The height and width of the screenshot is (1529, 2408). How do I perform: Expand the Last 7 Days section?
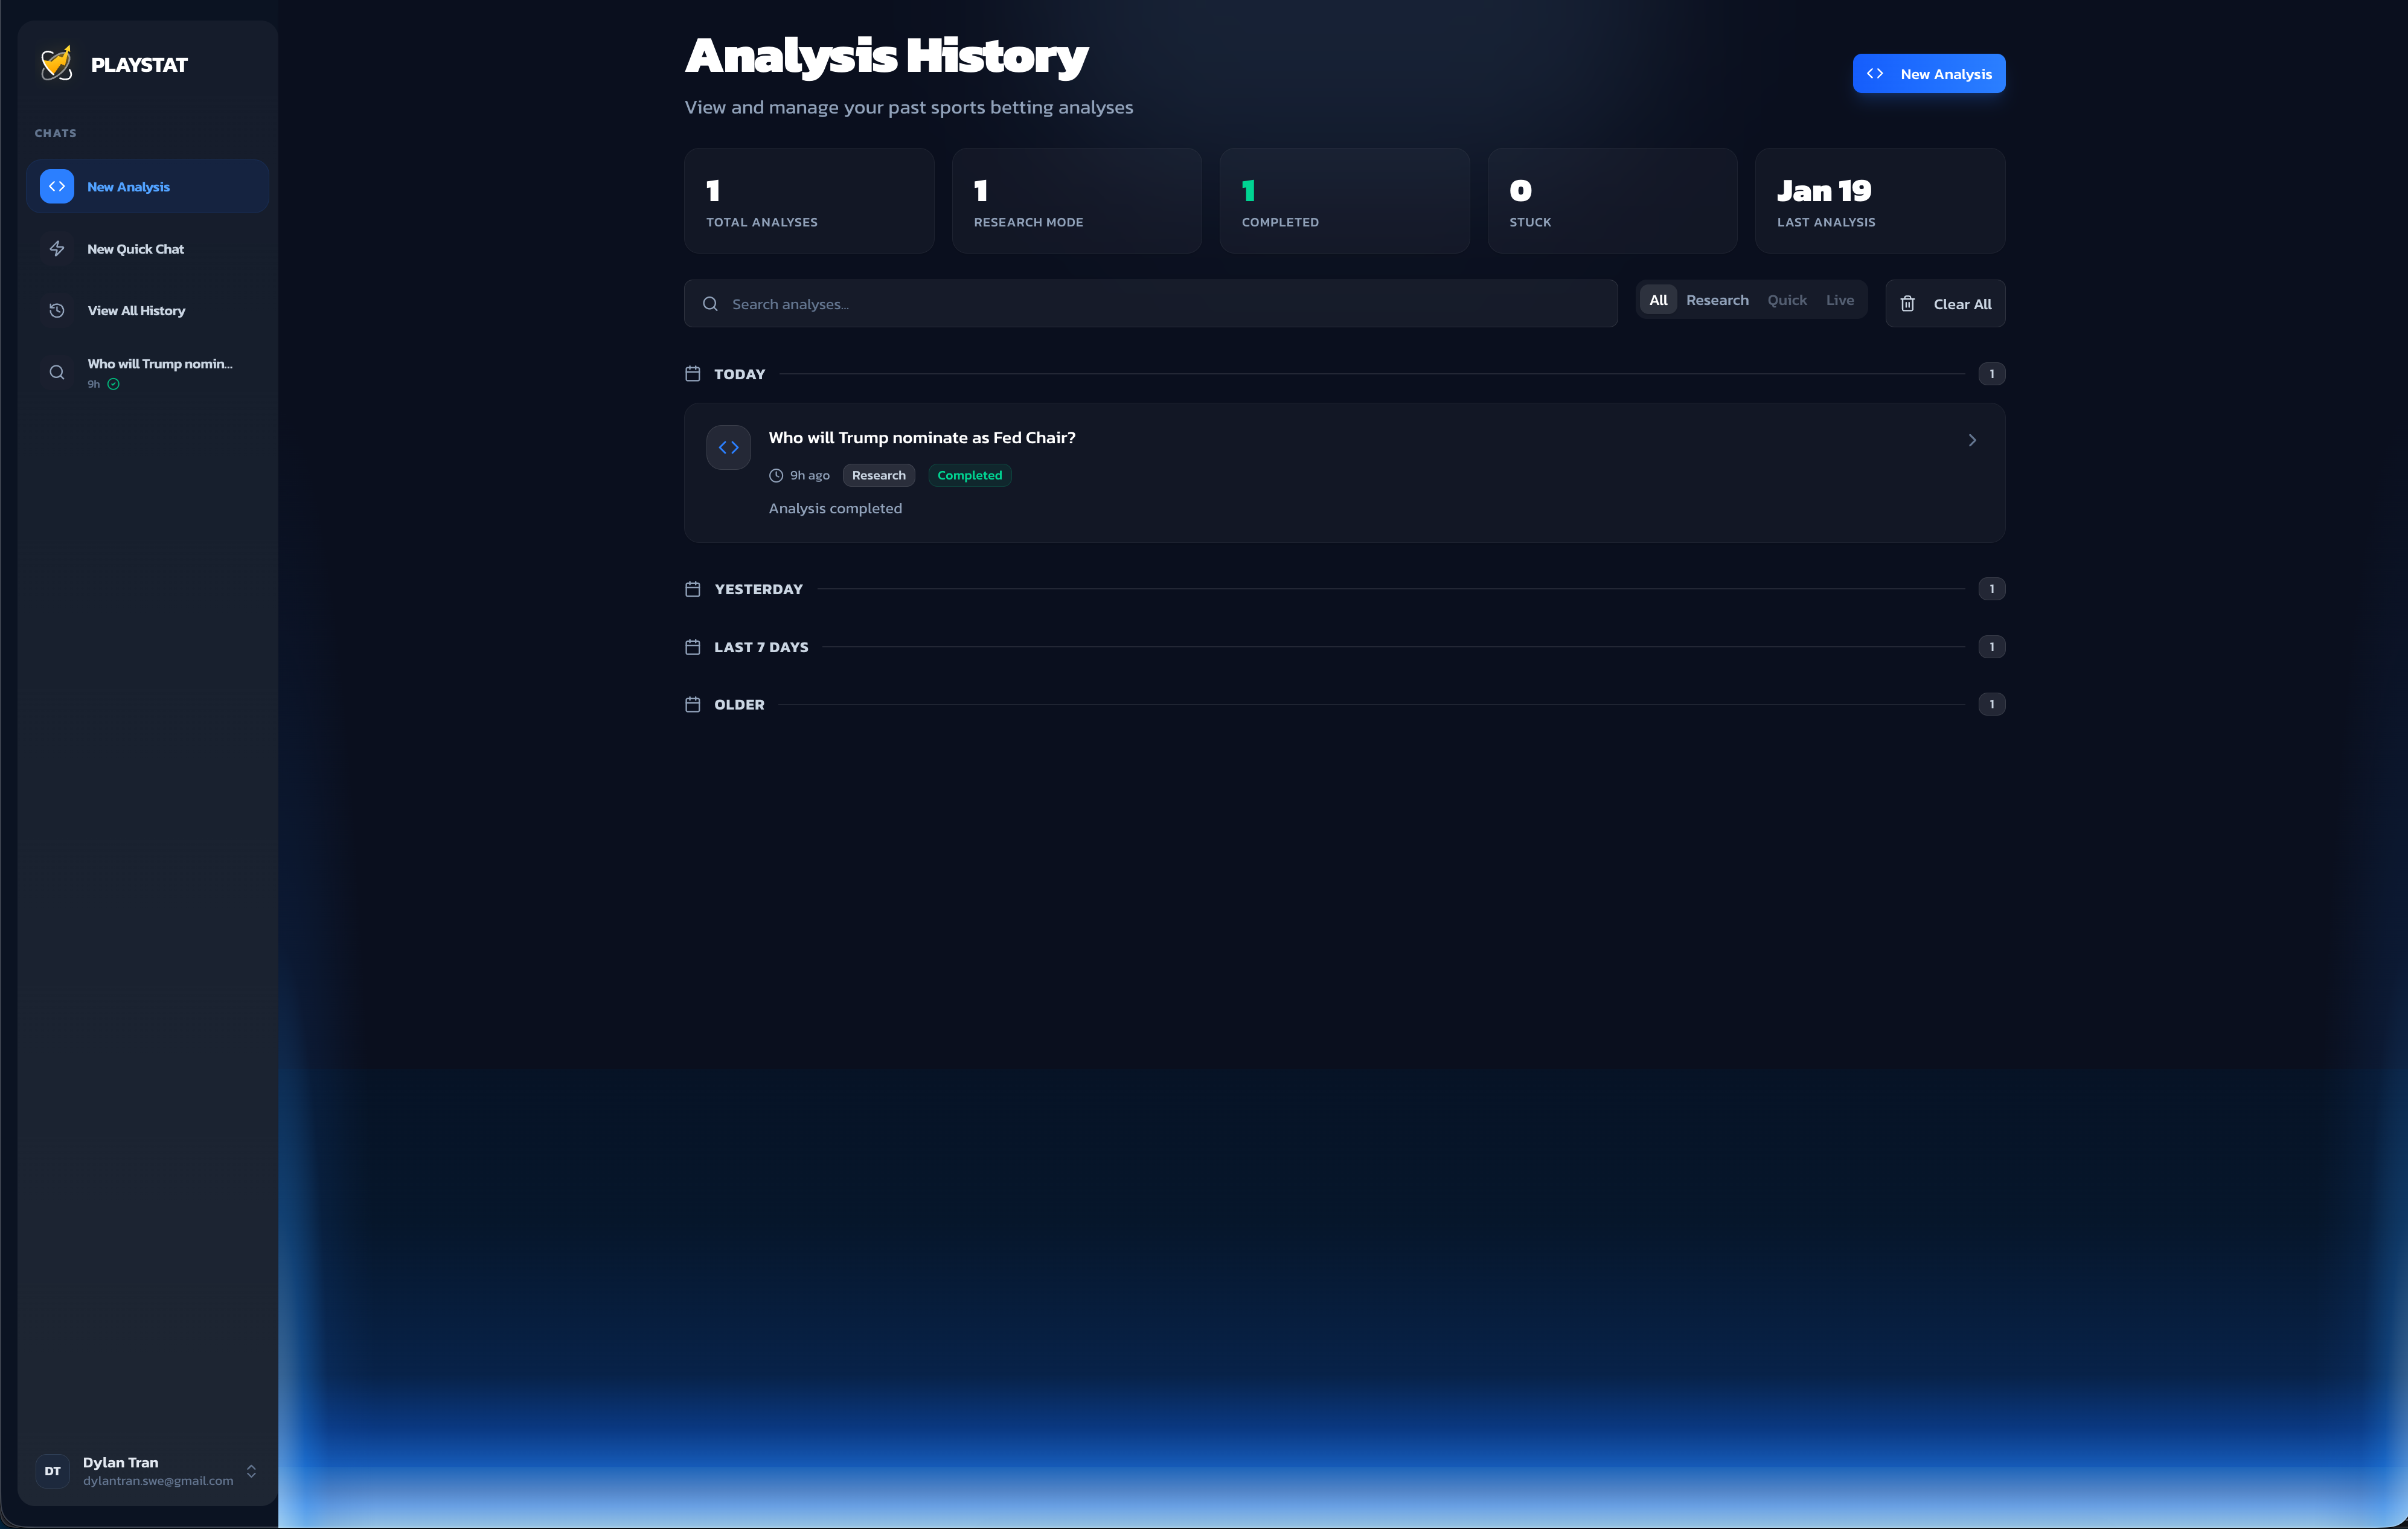click(x=1344, y=646)
